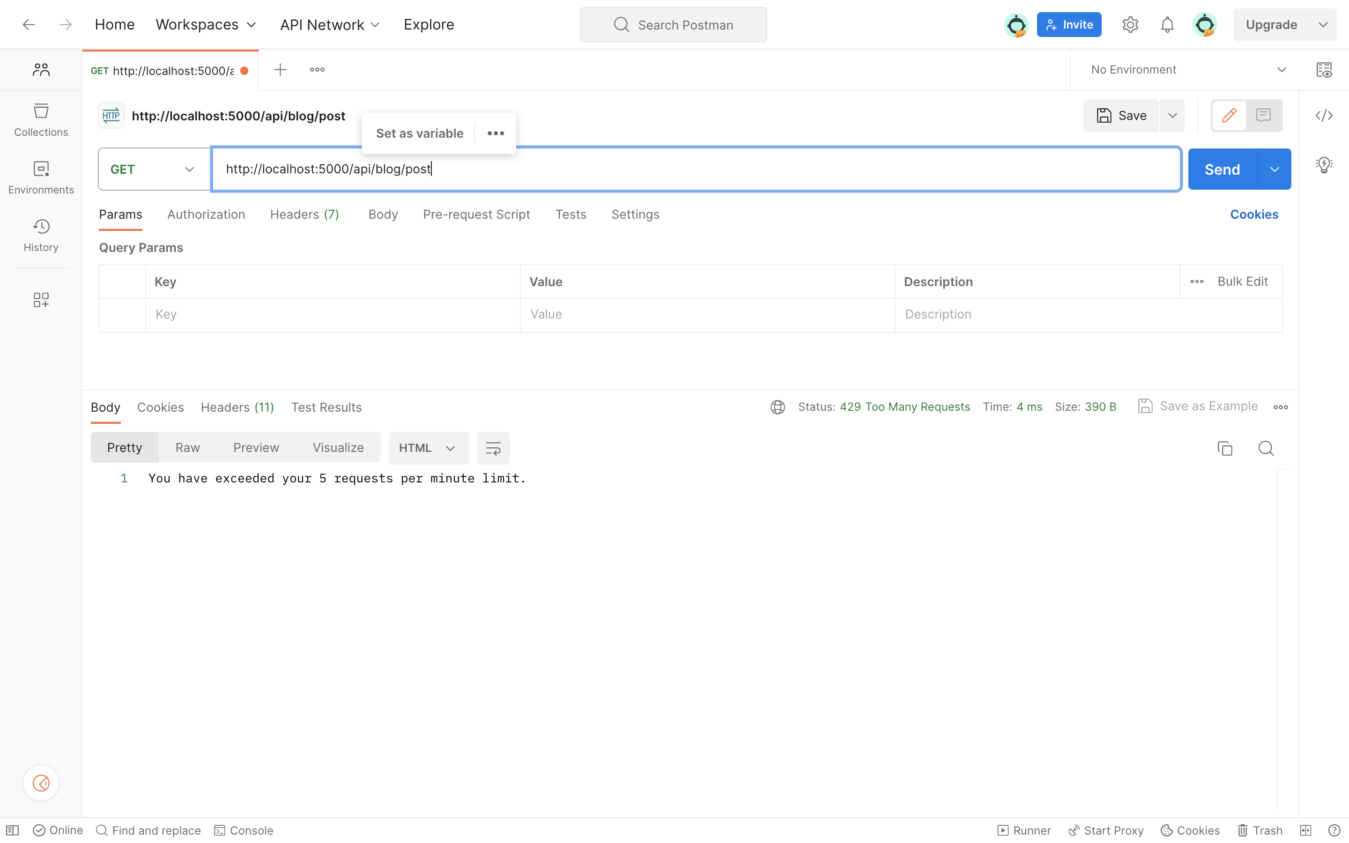Copy the response body with copy icon
Viewport: 1349px width, 843px height.
(1225, 448)
